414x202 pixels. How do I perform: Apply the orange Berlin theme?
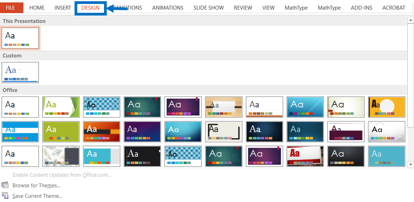102,132
